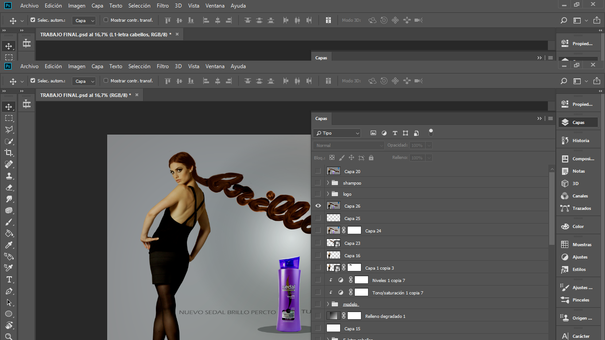Open the Trazados panel button

(577, 208)
